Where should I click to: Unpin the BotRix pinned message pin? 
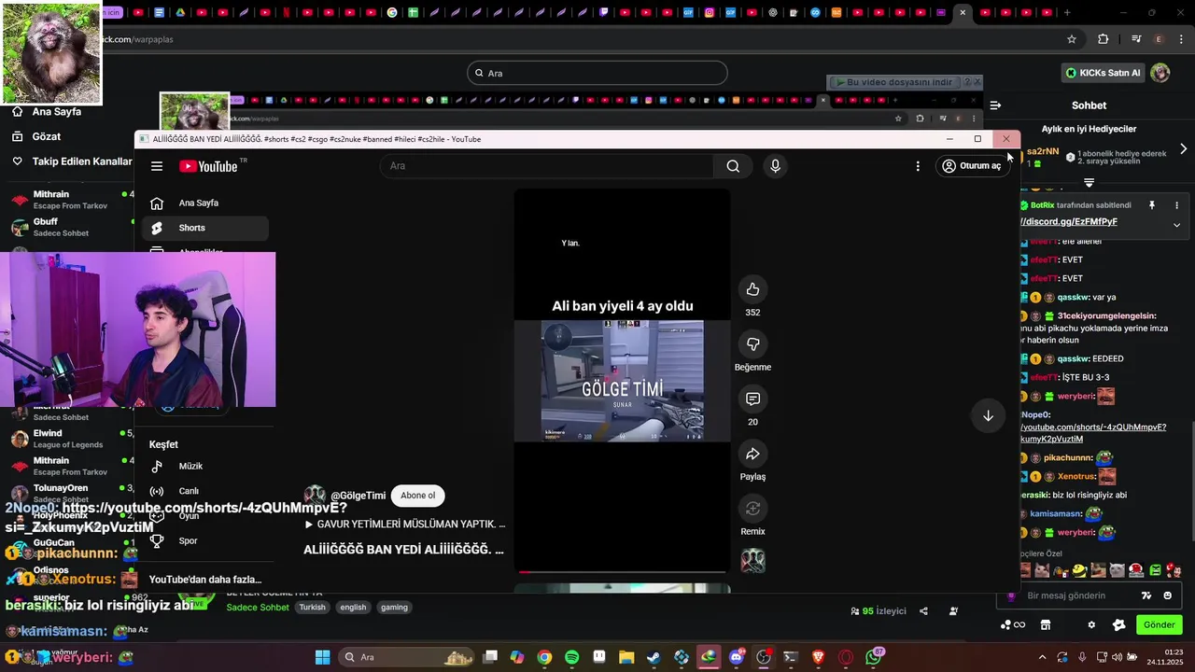point(1152,205)
